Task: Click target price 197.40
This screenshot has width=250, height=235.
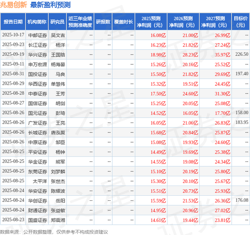Action: click(x=242, y=74)
